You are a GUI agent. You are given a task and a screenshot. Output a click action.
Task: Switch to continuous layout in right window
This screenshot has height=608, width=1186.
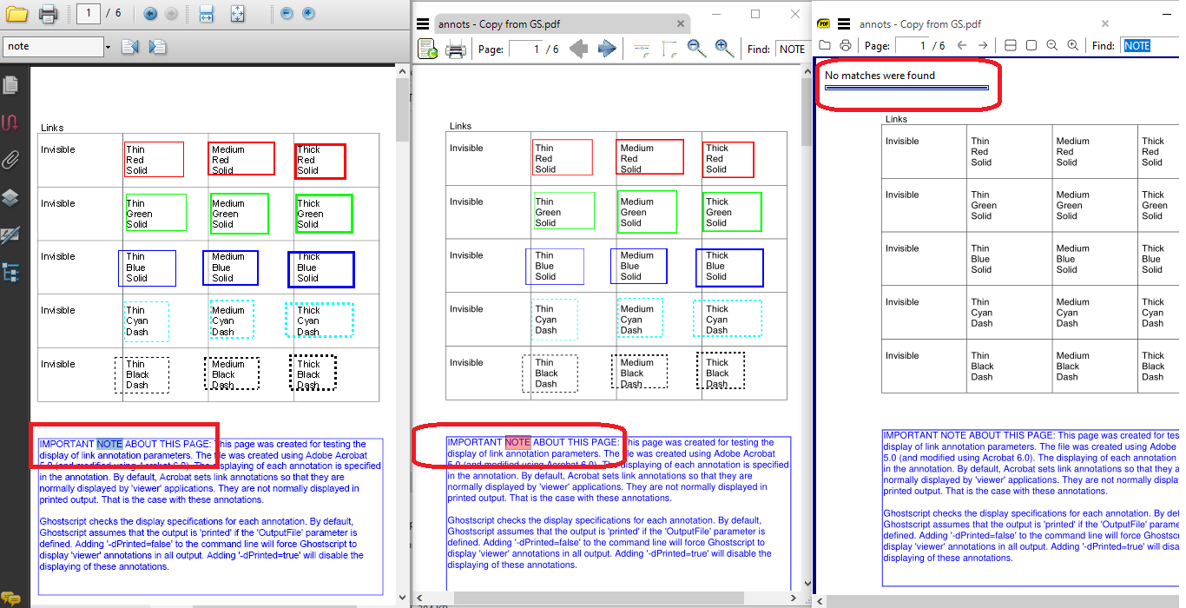click(x=1010, y=45)
